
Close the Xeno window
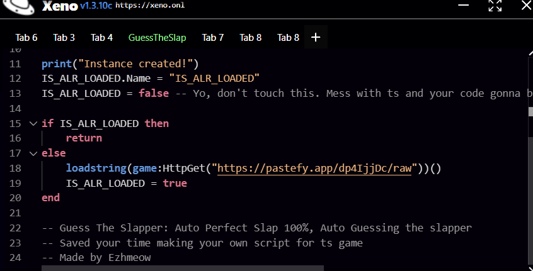tap(527, 5)
